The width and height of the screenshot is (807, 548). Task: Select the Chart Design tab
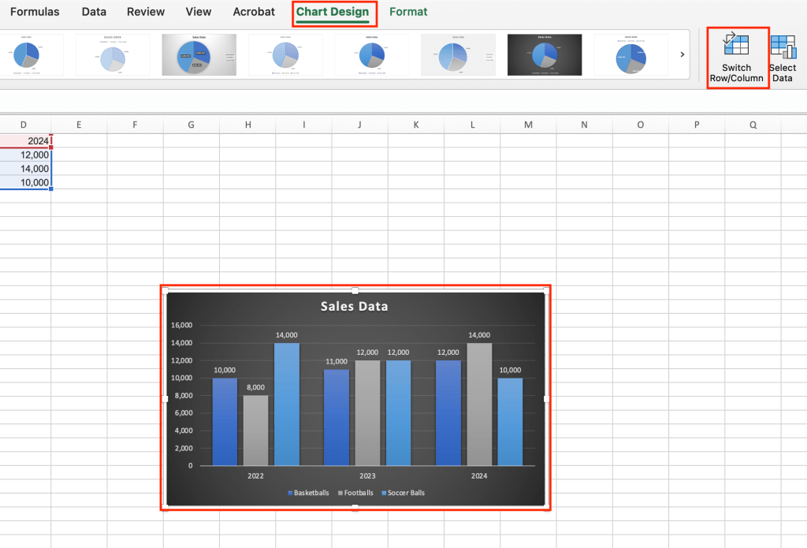point(333,11)
